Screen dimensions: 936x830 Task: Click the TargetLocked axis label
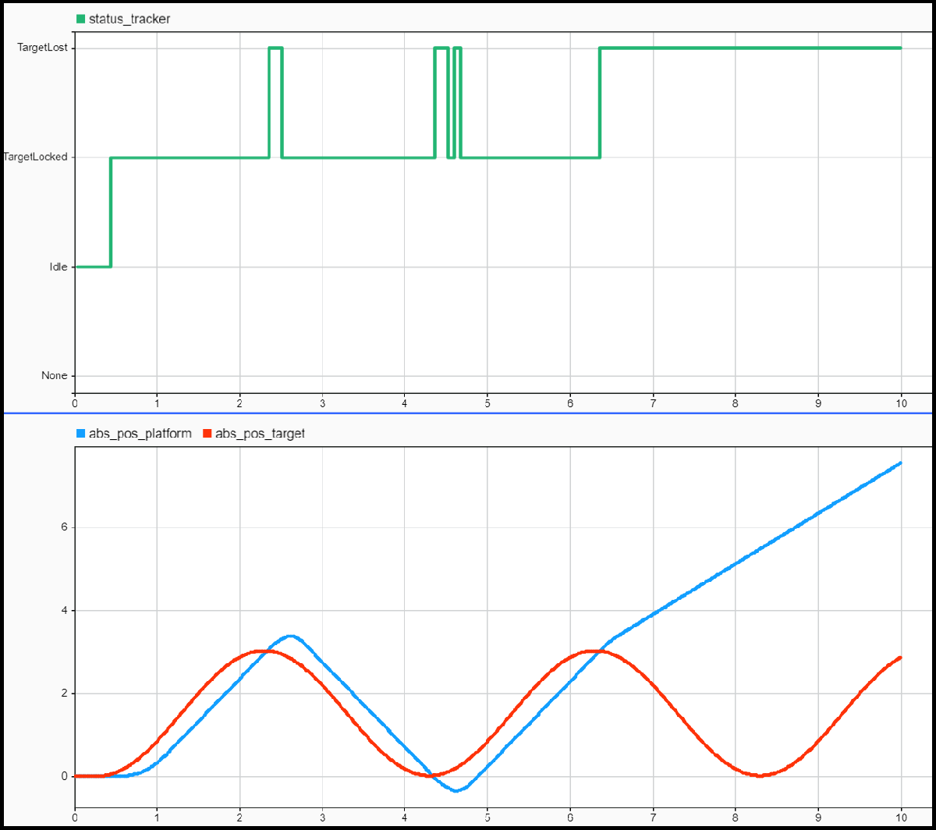pos(37,156)
